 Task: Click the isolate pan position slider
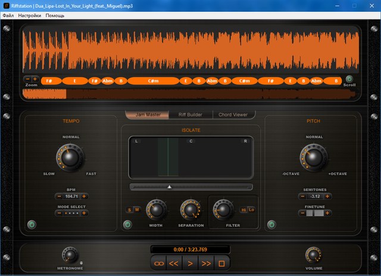pyautogui.click(x=169, y=187)
